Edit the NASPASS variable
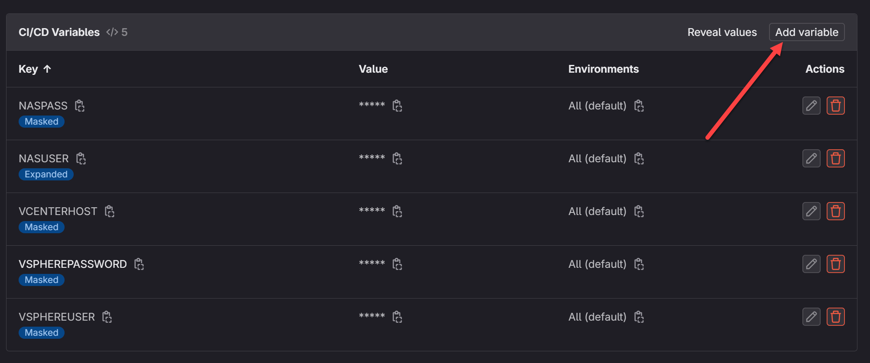 [811, 106]
